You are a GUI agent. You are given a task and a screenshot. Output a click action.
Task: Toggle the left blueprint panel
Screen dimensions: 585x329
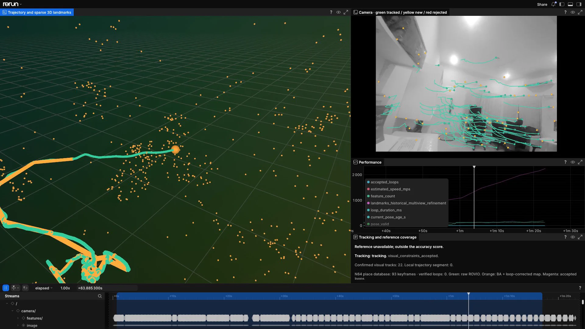[x=562, y=4]
